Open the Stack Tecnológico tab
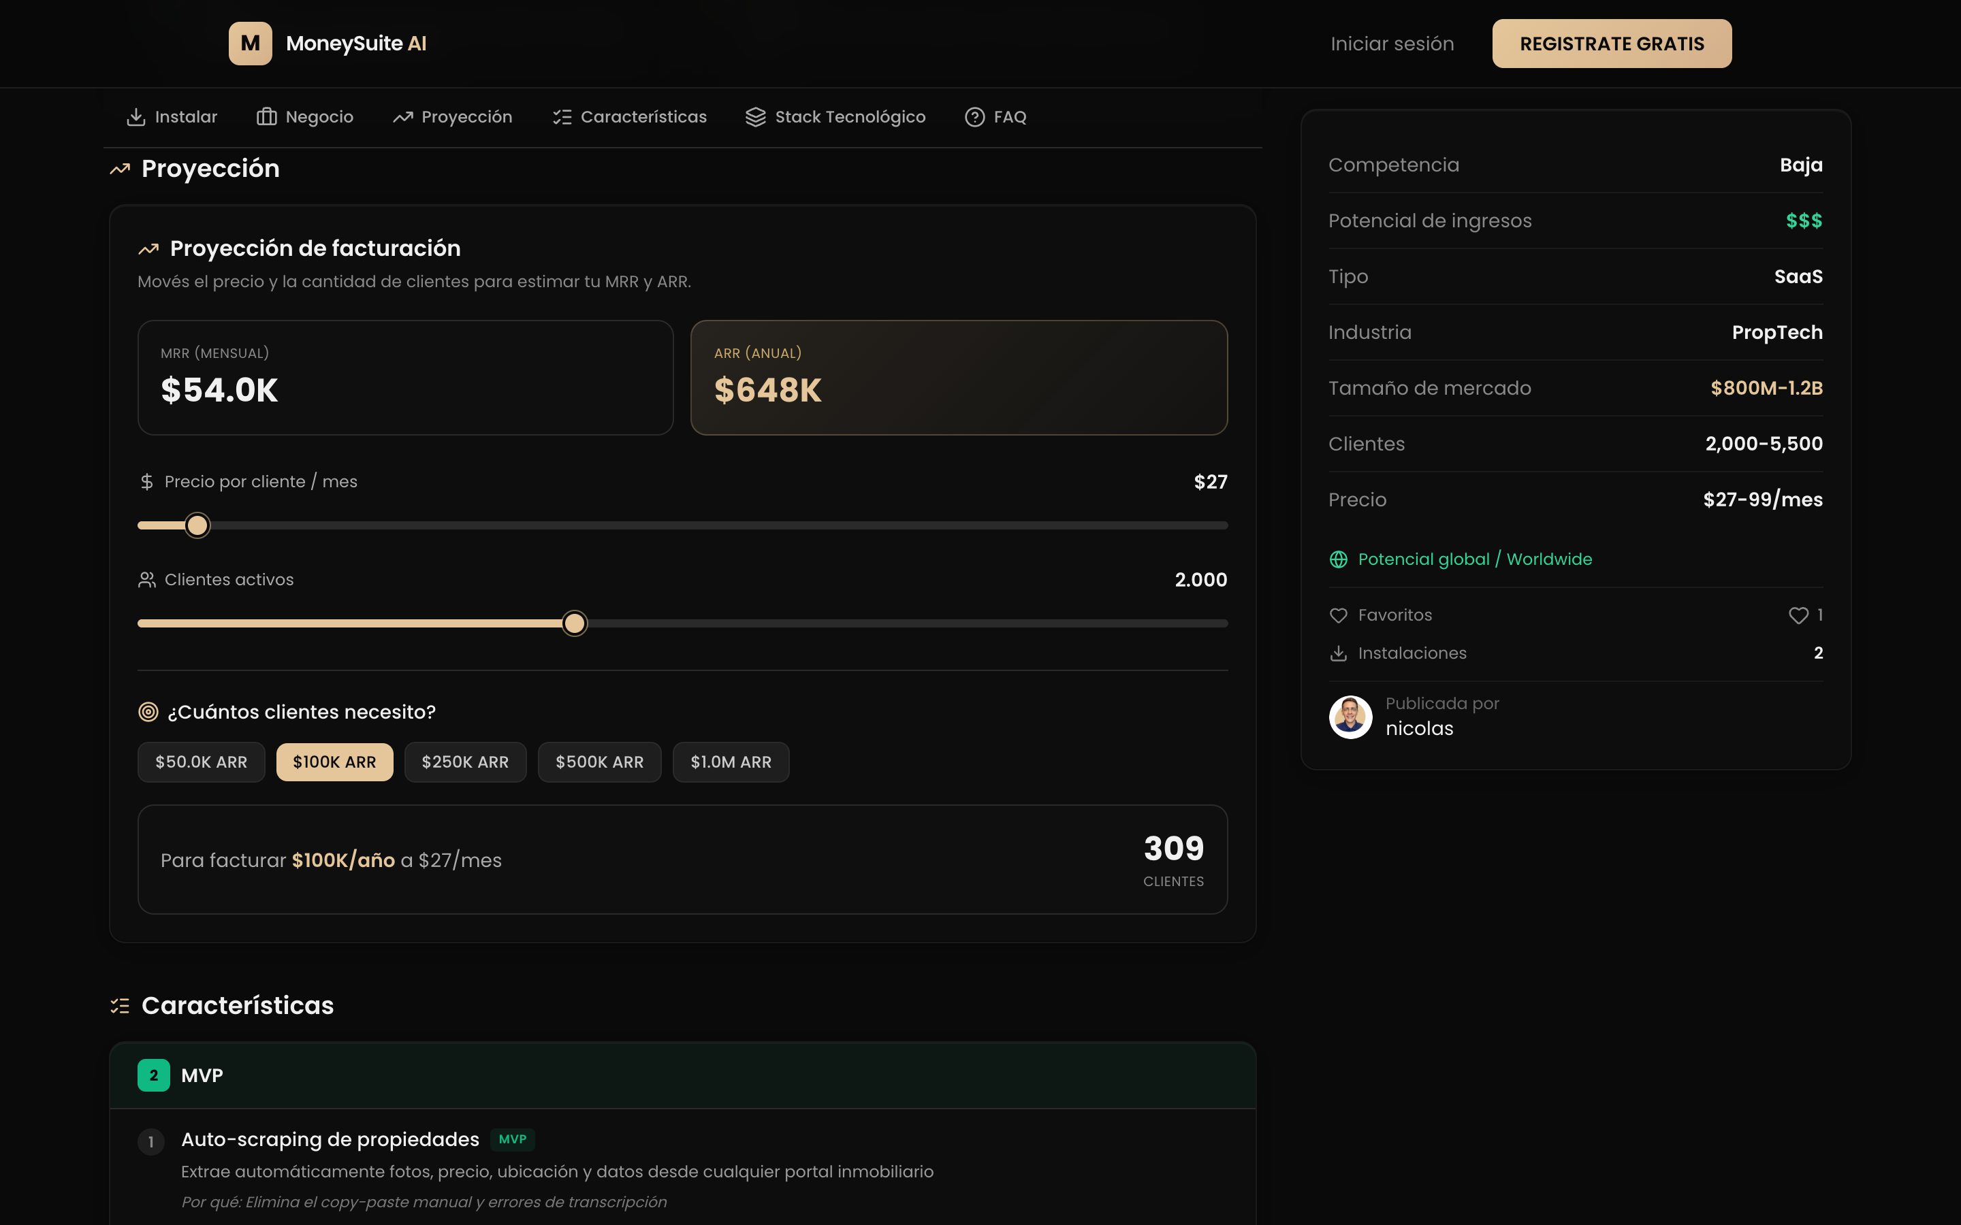 pyautogui.click(x=835, y=118)
